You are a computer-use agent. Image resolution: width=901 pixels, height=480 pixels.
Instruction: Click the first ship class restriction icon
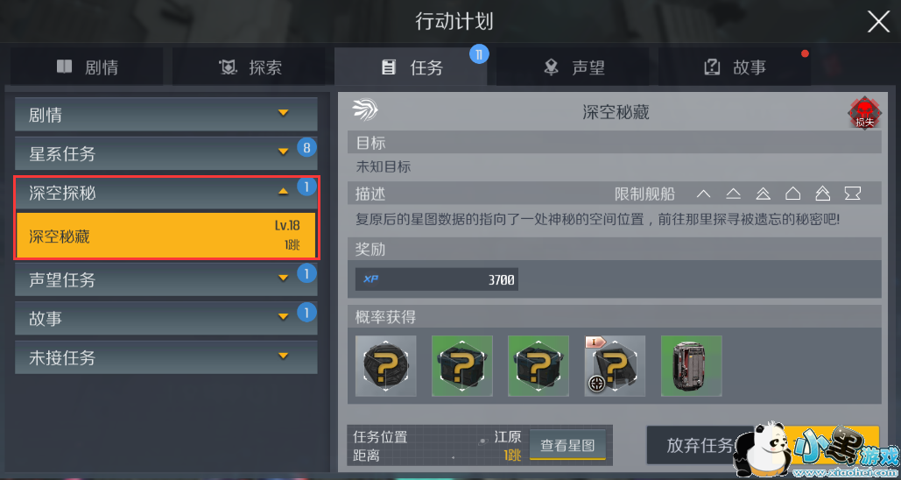point(703,194)
